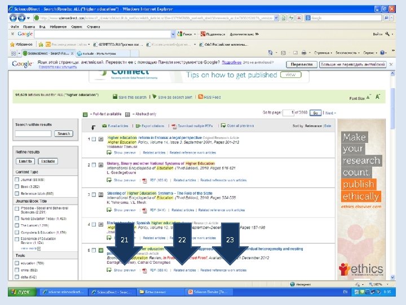
Task: Click the Save this search icon
Action: 115,97
